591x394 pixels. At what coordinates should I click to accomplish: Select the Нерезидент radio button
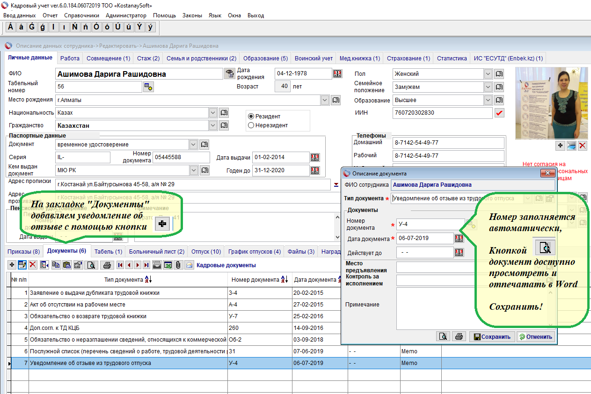251,125
